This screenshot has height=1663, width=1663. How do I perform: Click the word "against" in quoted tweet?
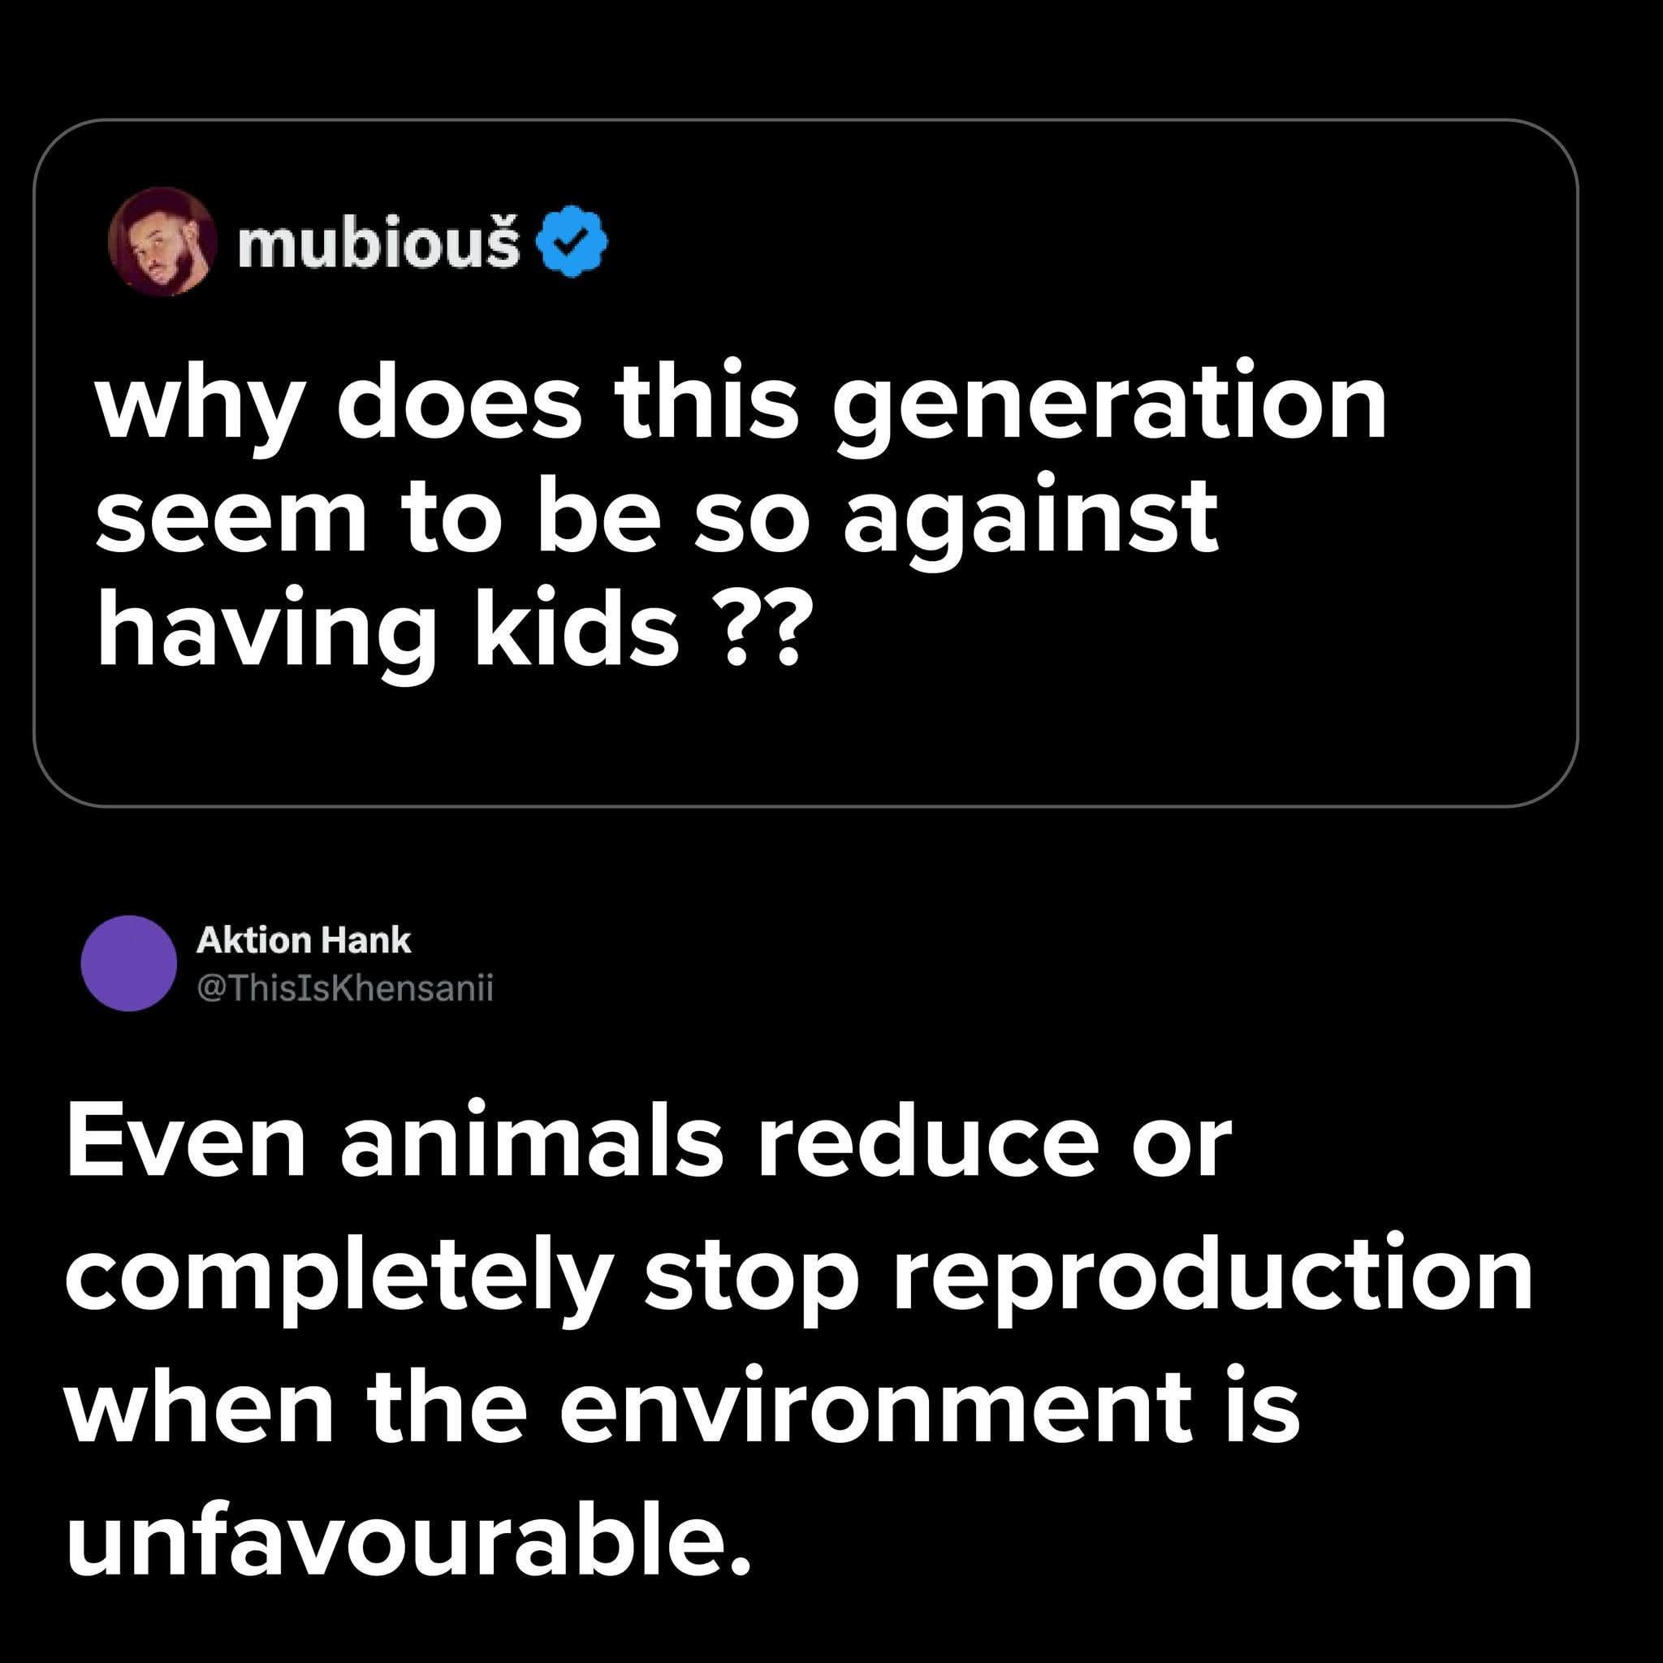click(1030, 521)
